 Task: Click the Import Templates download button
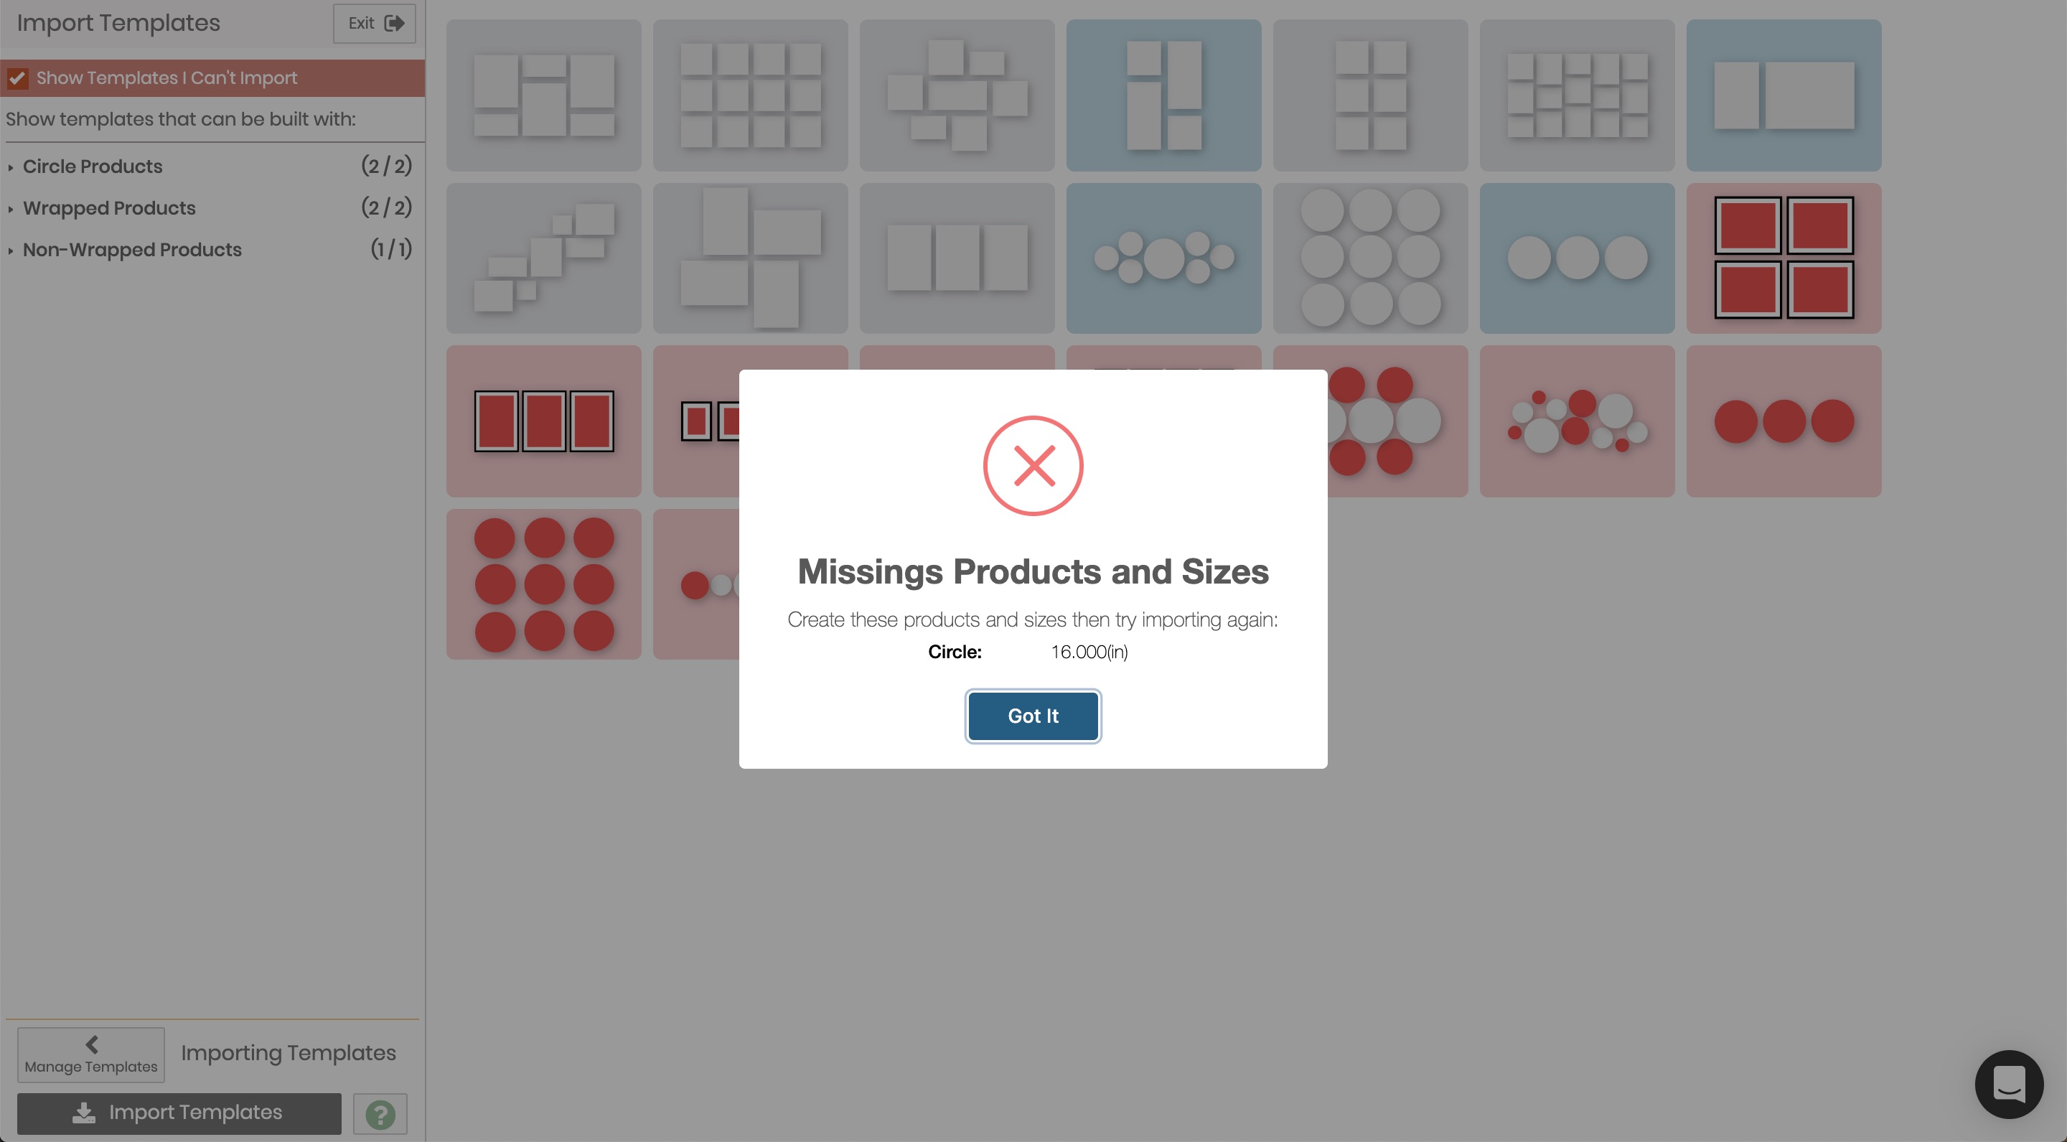(x=179, y=1113)
